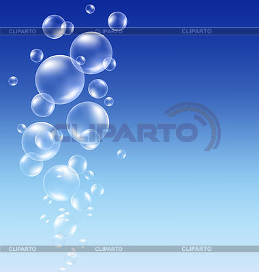Click the curved arc logo beside CLIPARTO

[x=196, y=126]
